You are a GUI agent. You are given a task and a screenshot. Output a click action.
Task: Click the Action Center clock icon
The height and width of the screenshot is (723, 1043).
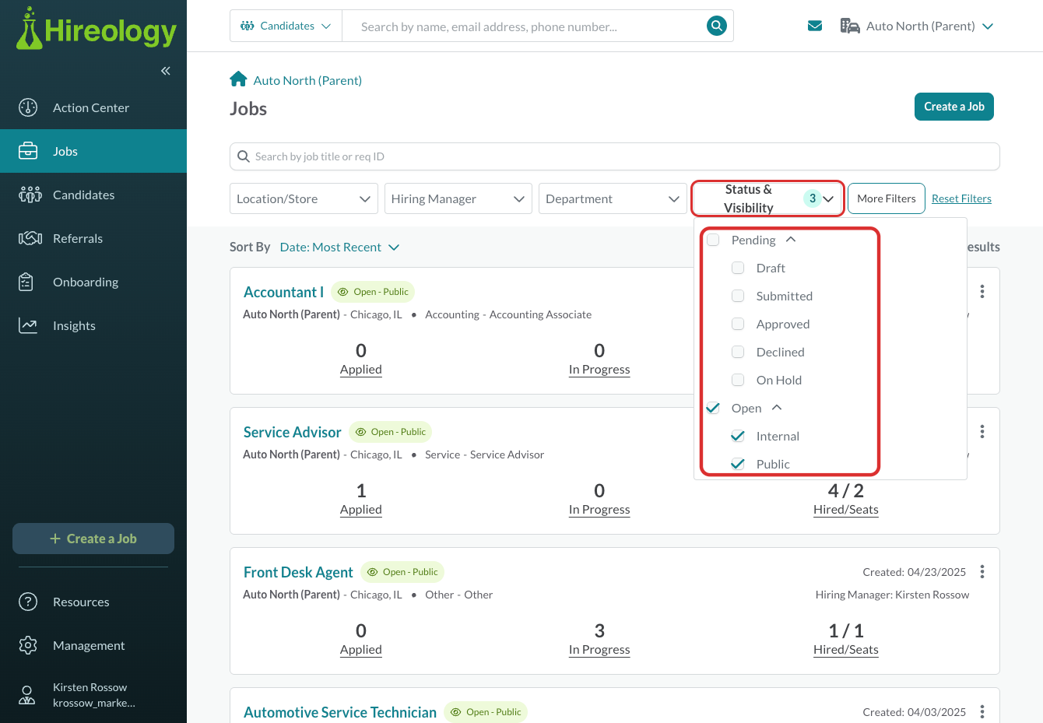[28, 107]
